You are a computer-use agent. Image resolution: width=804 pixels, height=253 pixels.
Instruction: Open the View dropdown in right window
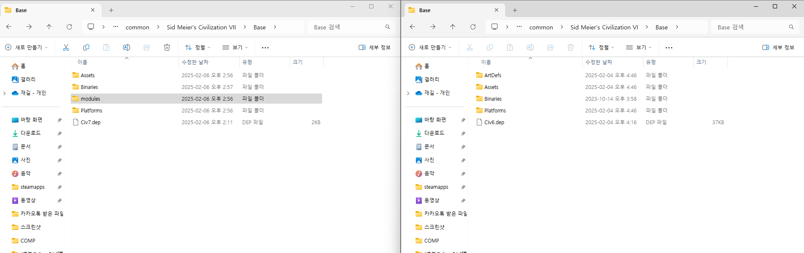tap(639, 47)
